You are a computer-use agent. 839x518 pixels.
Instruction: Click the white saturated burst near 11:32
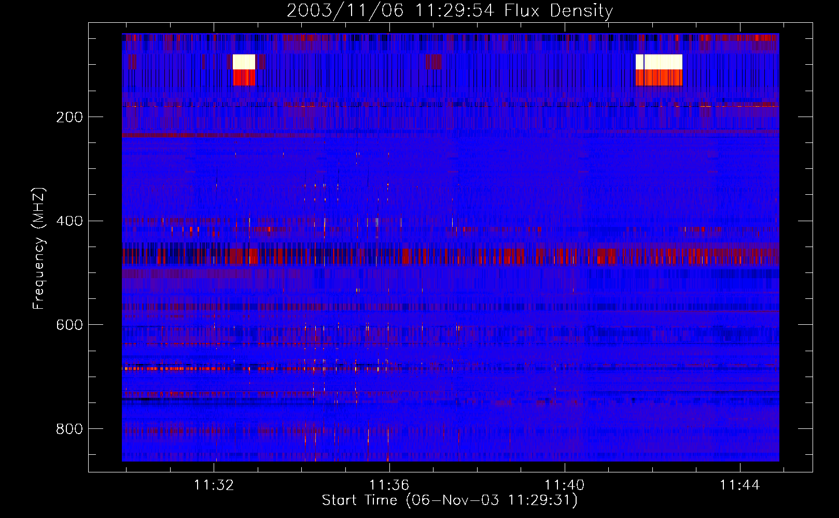click(x=244, y=62)
